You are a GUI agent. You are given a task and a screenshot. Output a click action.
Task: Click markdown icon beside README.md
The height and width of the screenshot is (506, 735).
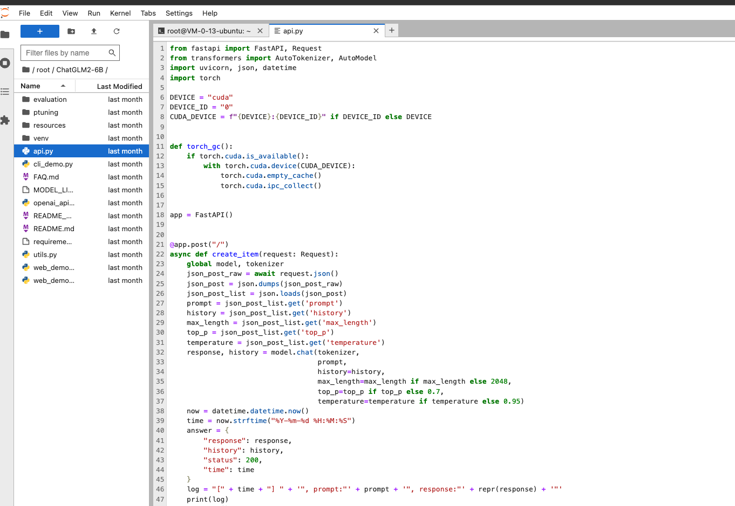[x=25, y=228]
